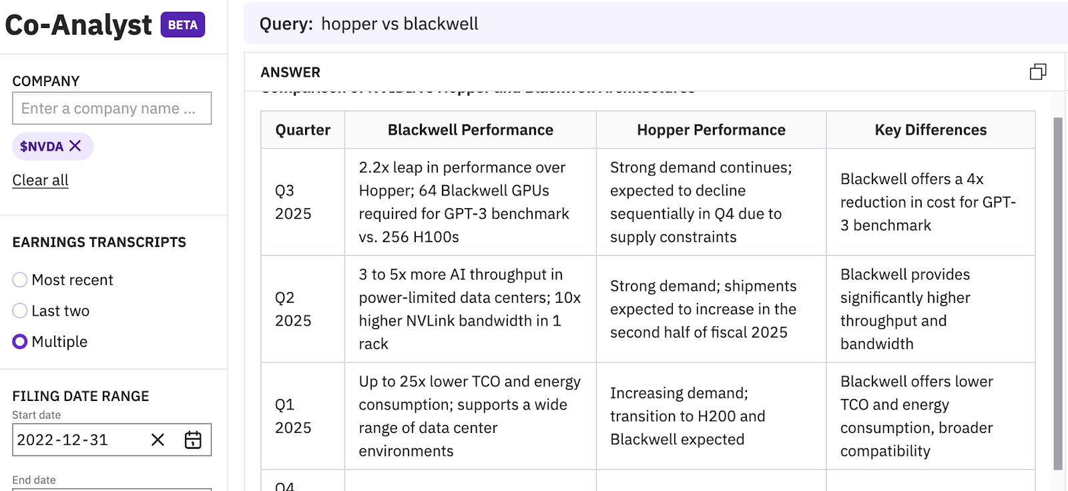Screen dimensions: 1068x491
Task: Click the Quarter column header
Action: [302, 130]
